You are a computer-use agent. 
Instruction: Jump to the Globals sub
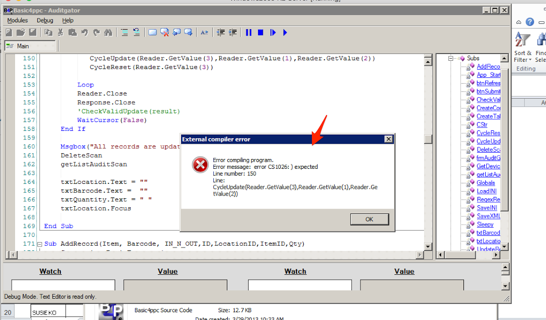tap(485, 183)
